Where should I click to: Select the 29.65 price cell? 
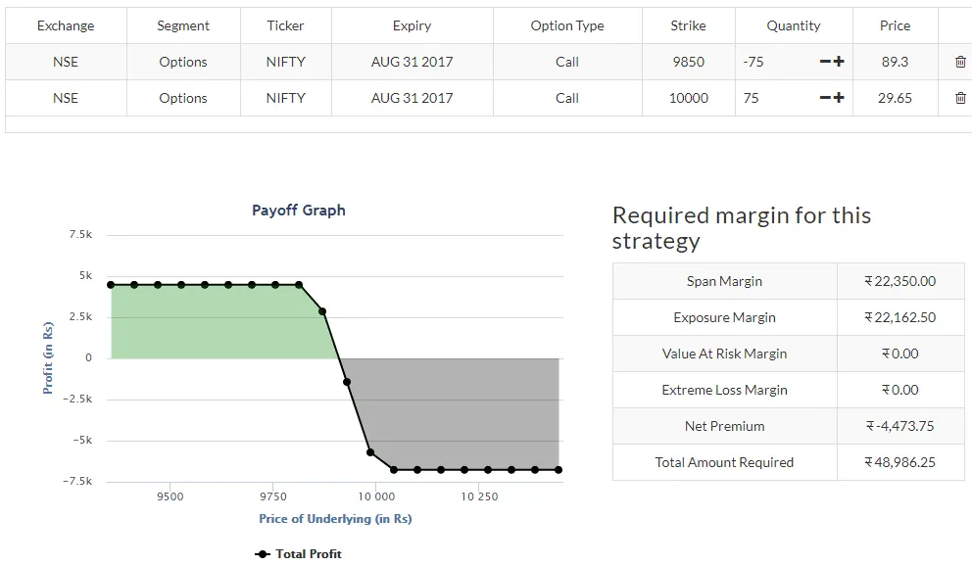pos(895,98)
